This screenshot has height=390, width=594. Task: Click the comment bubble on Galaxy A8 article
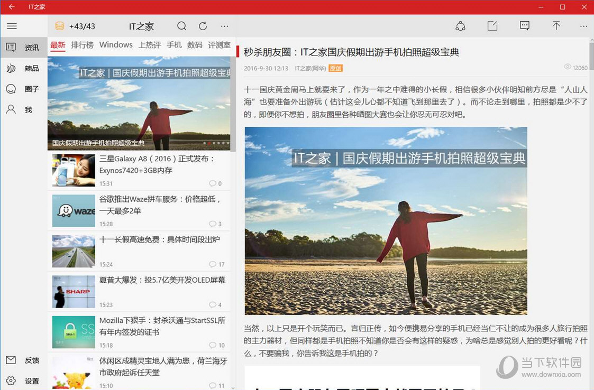215,183
